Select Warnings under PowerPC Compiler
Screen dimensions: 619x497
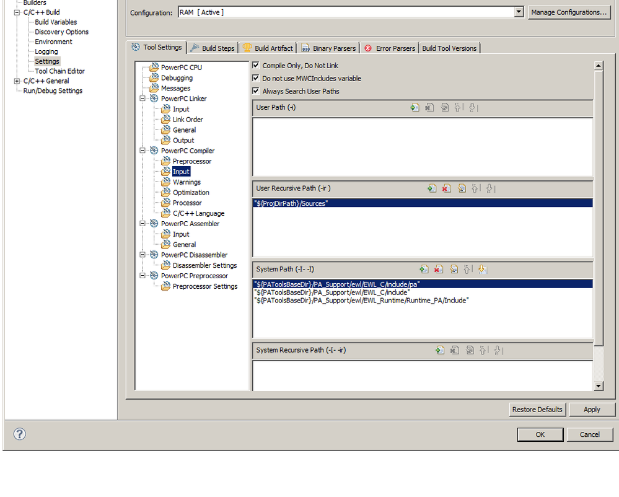(x=187, y=182)
